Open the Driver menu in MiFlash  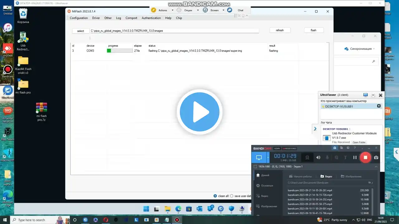96,18
